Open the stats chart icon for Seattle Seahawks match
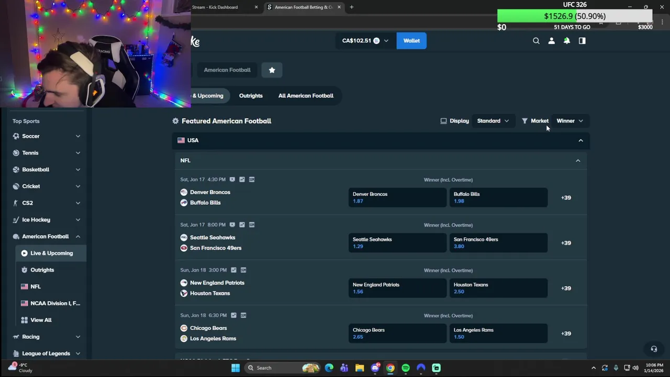The height and width of the screenshot is (377, 670). 242,225
